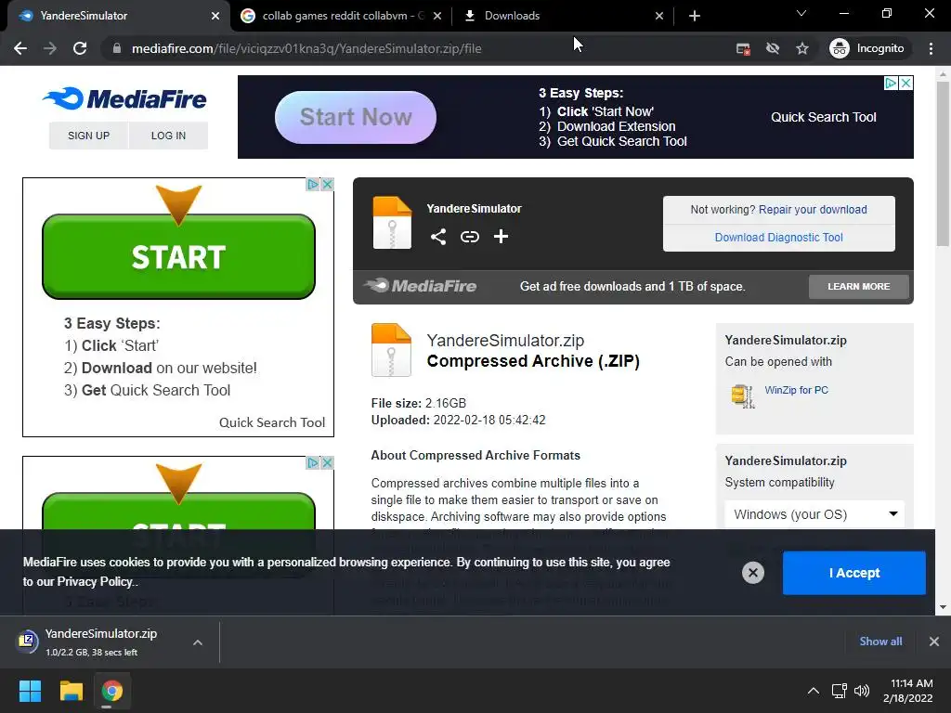Open File Explorer from taskbar
The image size is (951, 713).
point(71,691)
